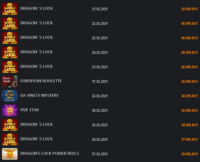Screen dimensions: 200x162
Task: Select the Five Star game icon
Action: [10, 110]
